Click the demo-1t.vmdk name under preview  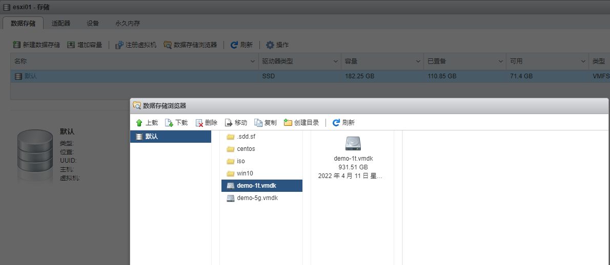point(354,159)
